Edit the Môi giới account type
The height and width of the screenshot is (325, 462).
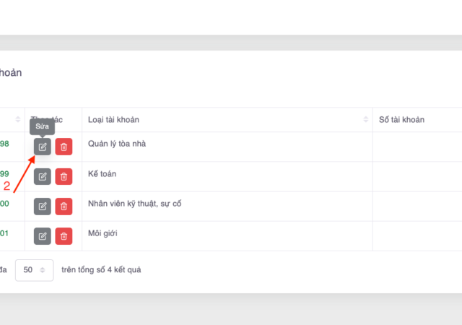(43, 235)
